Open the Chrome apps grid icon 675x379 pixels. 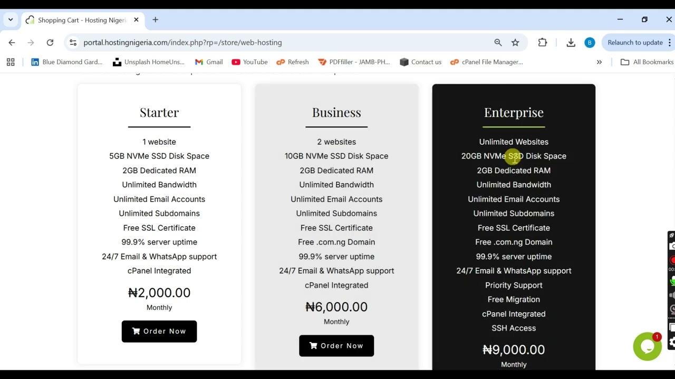11,62
